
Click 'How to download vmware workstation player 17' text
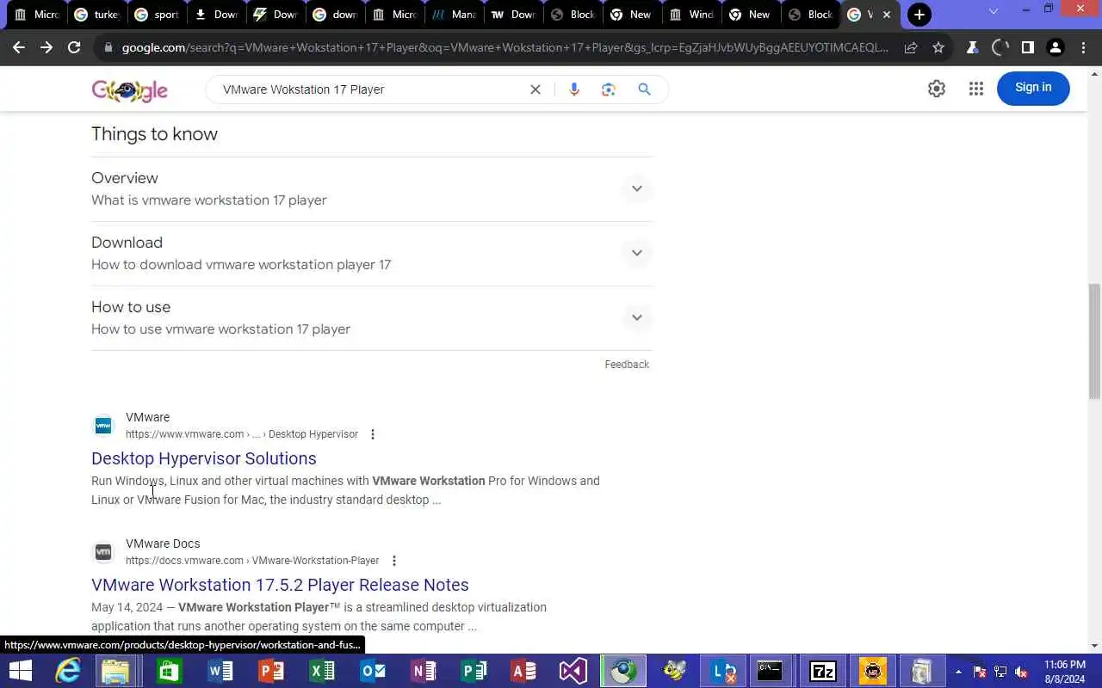coord(241,265)
